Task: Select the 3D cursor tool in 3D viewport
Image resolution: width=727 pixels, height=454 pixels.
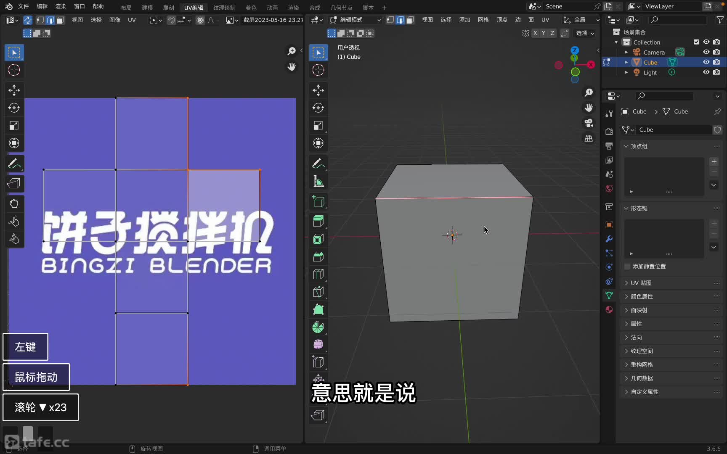Action: click(x=318, y=70)
